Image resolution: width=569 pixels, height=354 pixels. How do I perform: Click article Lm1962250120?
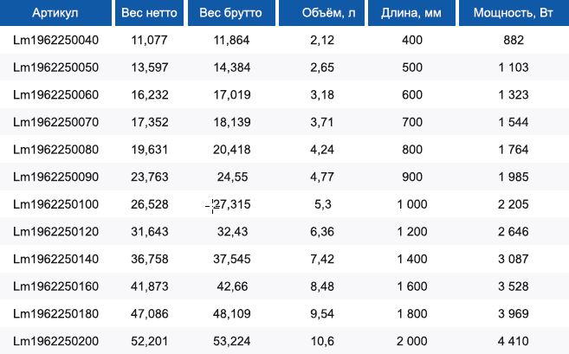pyautogui.click(x=56, y=231)
